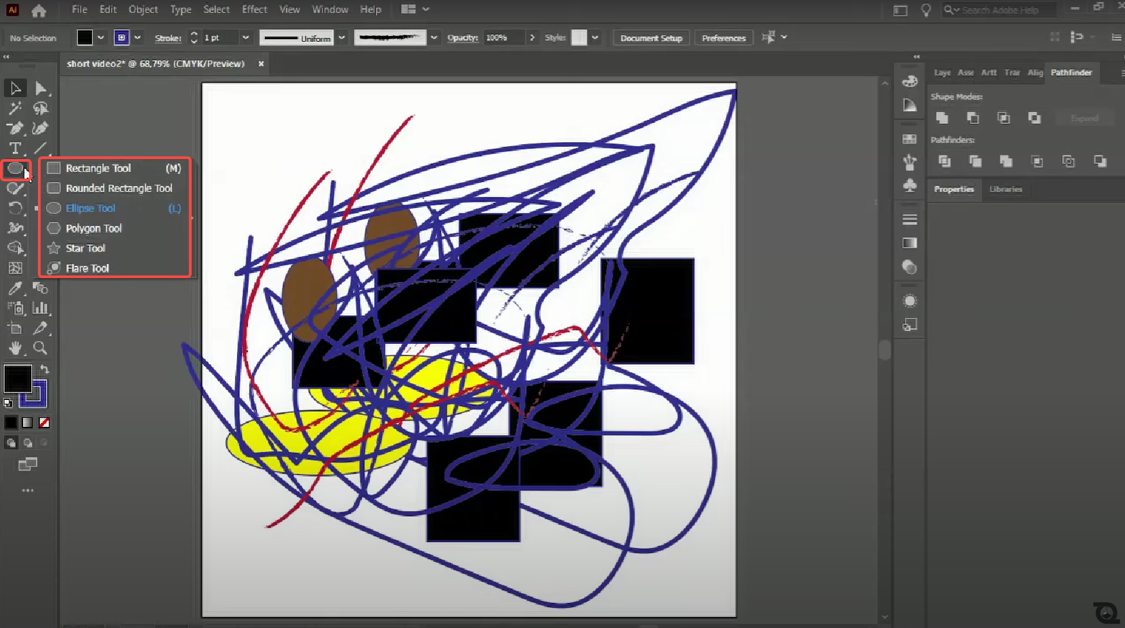Select the Artboard tool
The image size is (1125, 628).
[15, 328]
